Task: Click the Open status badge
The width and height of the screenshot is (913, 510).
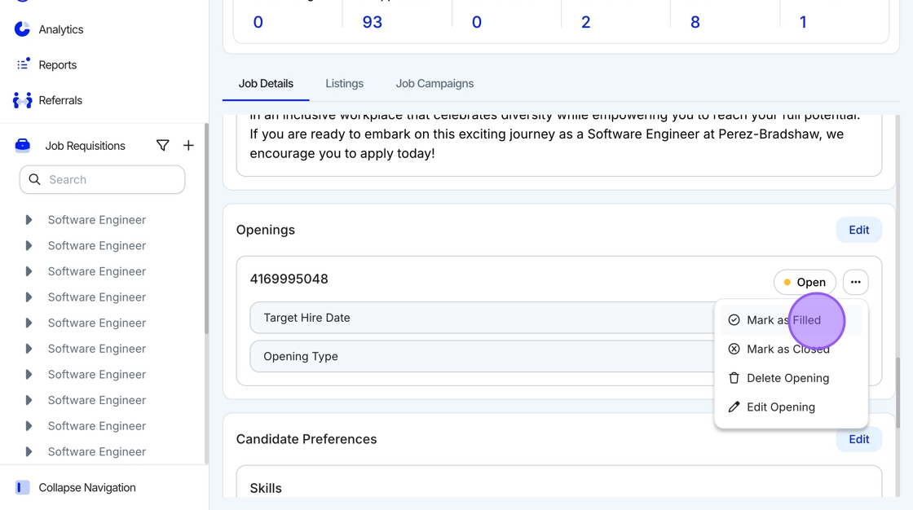Action: coord(804,282)
